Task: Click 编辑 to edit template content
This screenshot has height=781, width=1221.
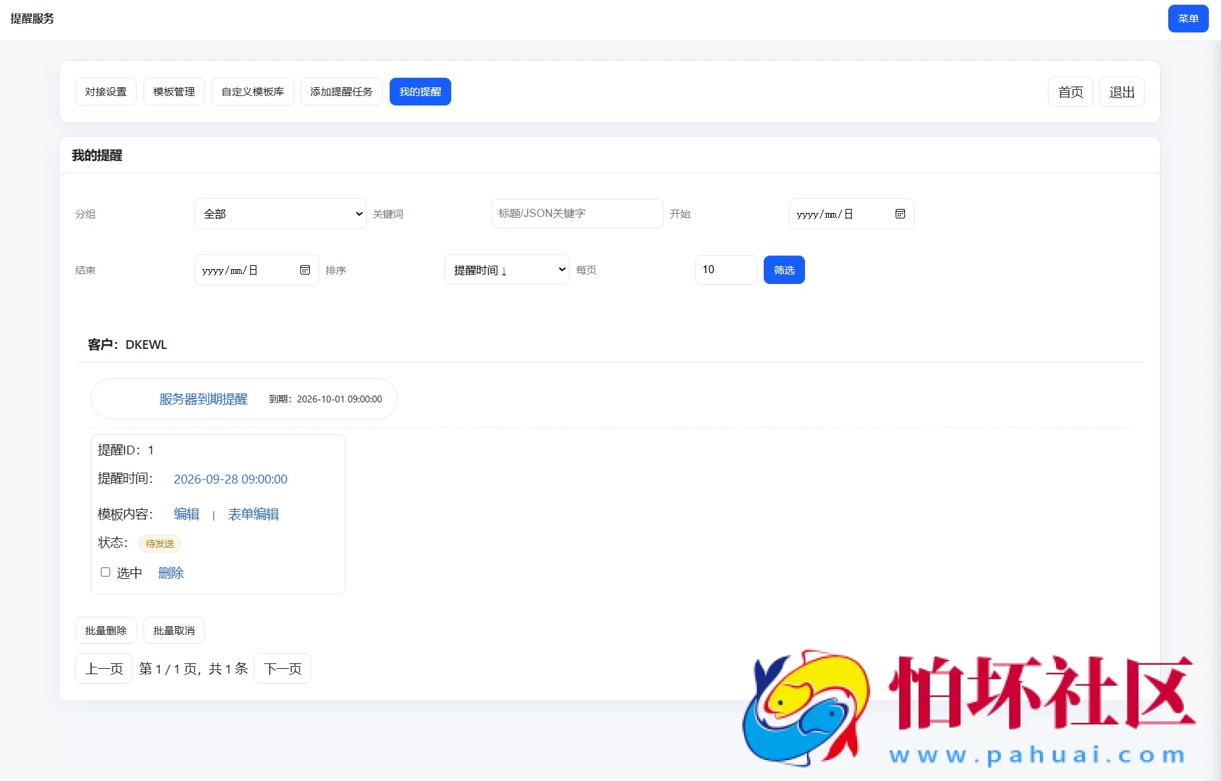Action: point(187,514)
